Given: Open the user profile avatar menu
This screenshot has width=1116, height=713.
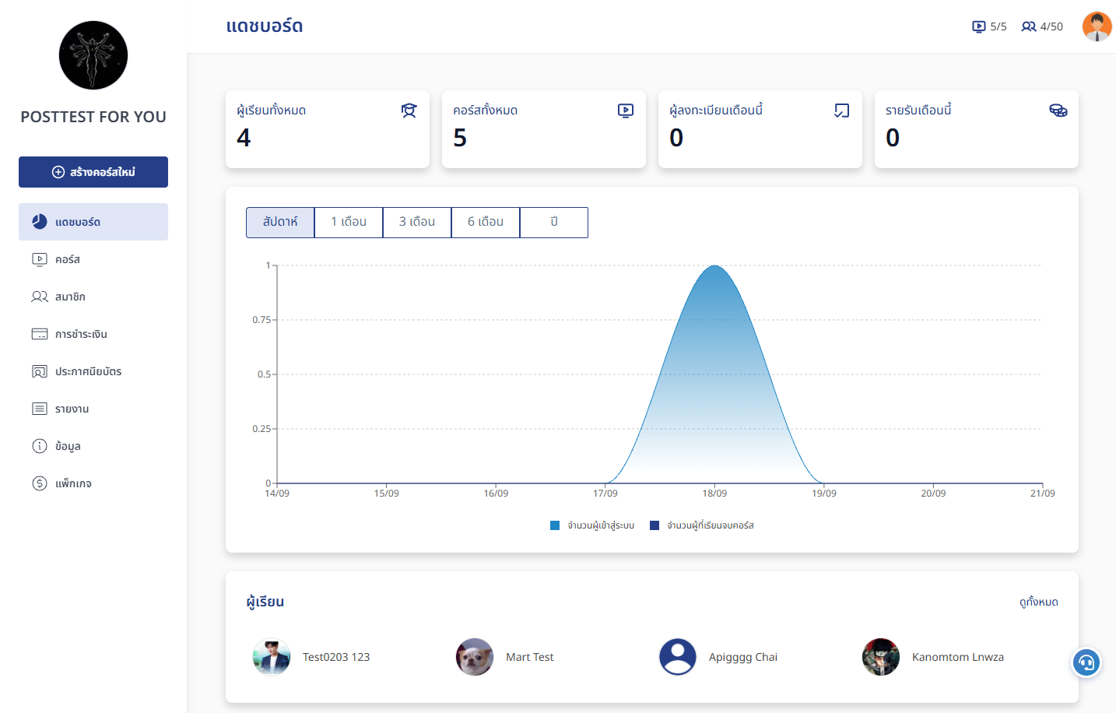Looking at the screenshot, I should 1097,26.
